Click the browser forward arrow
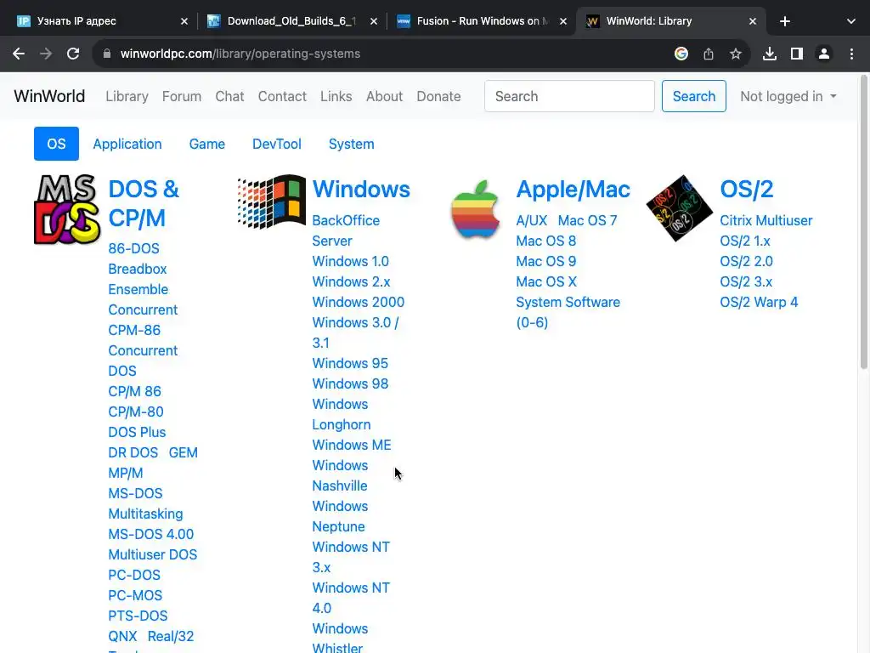 click(x=46, y=54)
